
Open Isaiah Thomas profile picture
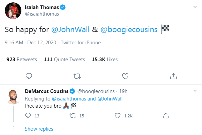click(x=13, y=10)
